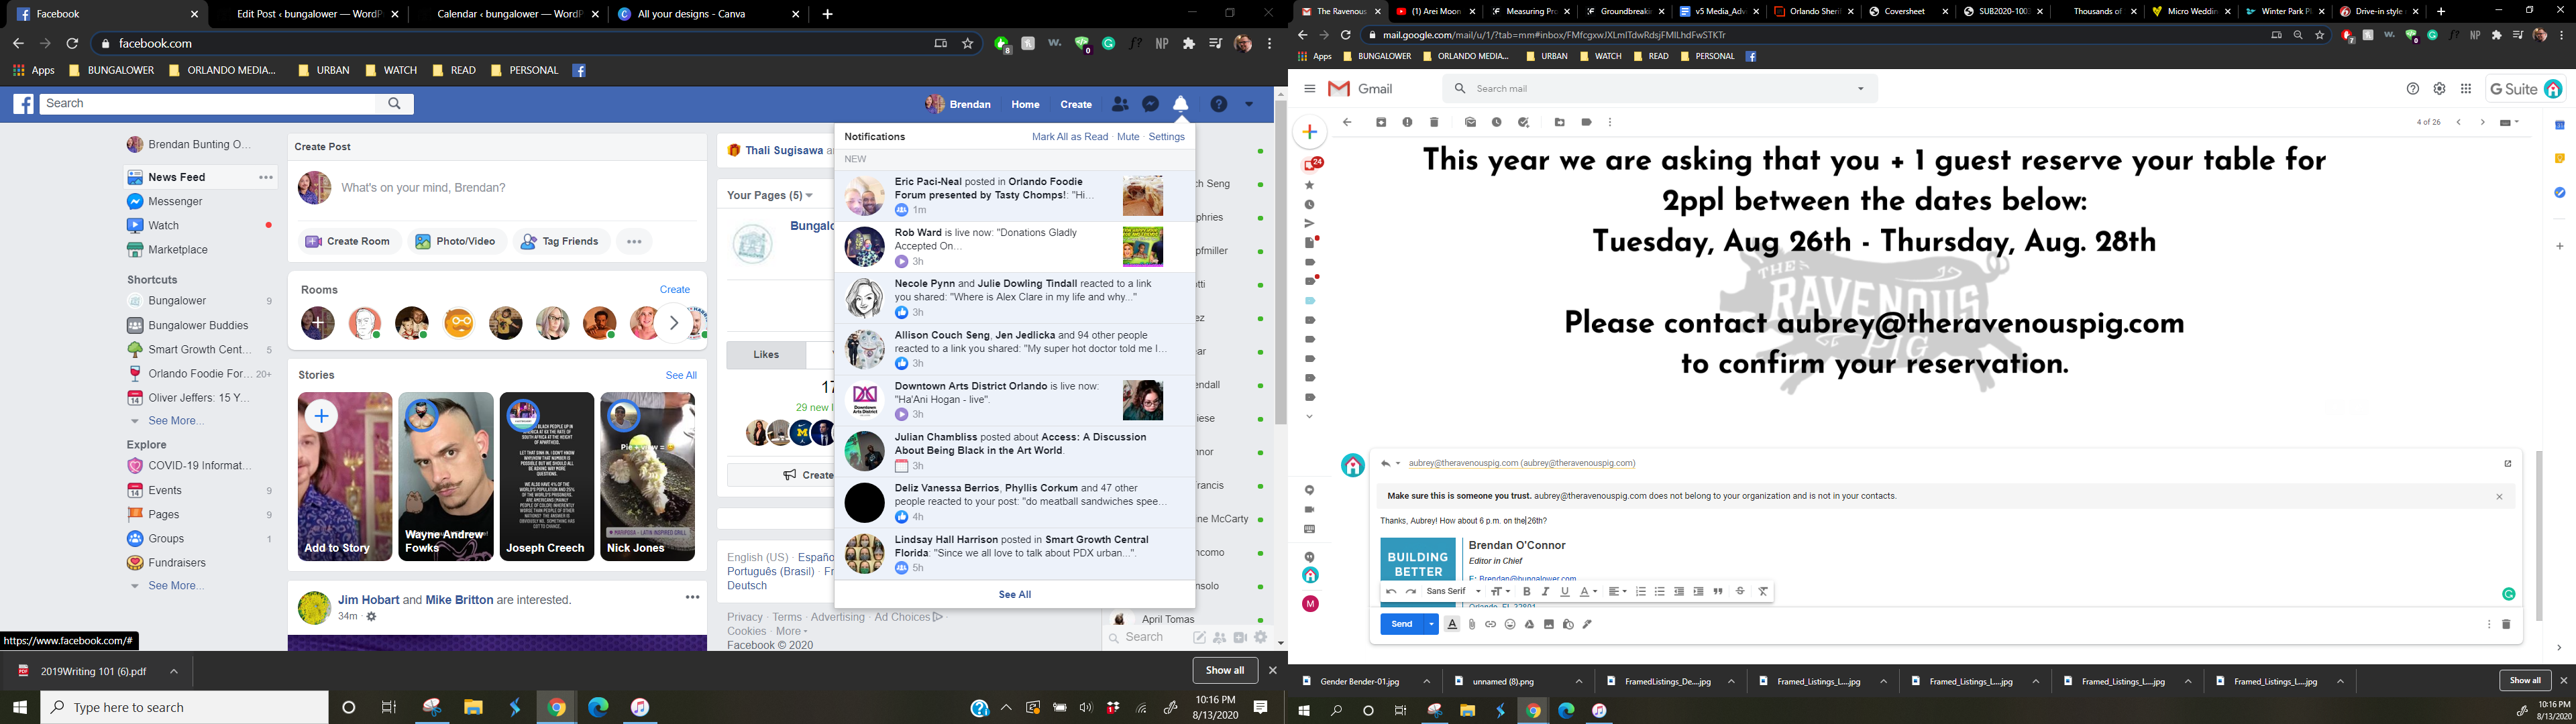Toggle underline formatting in the reply

pyautogui.click(x=1565, y=592)
